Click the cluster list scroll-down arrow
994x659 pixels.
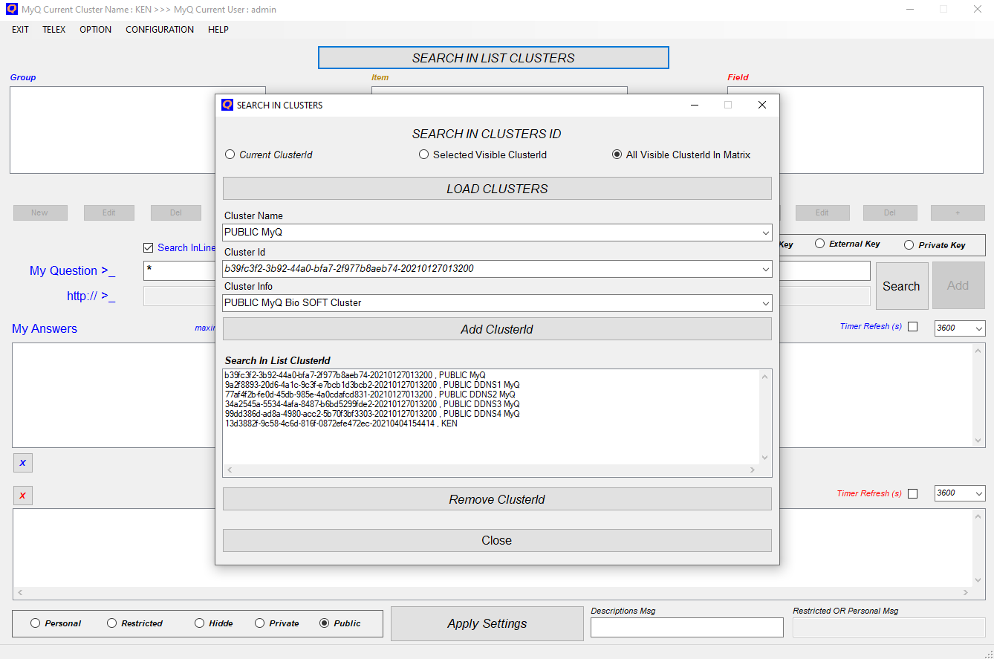point(765,458)
